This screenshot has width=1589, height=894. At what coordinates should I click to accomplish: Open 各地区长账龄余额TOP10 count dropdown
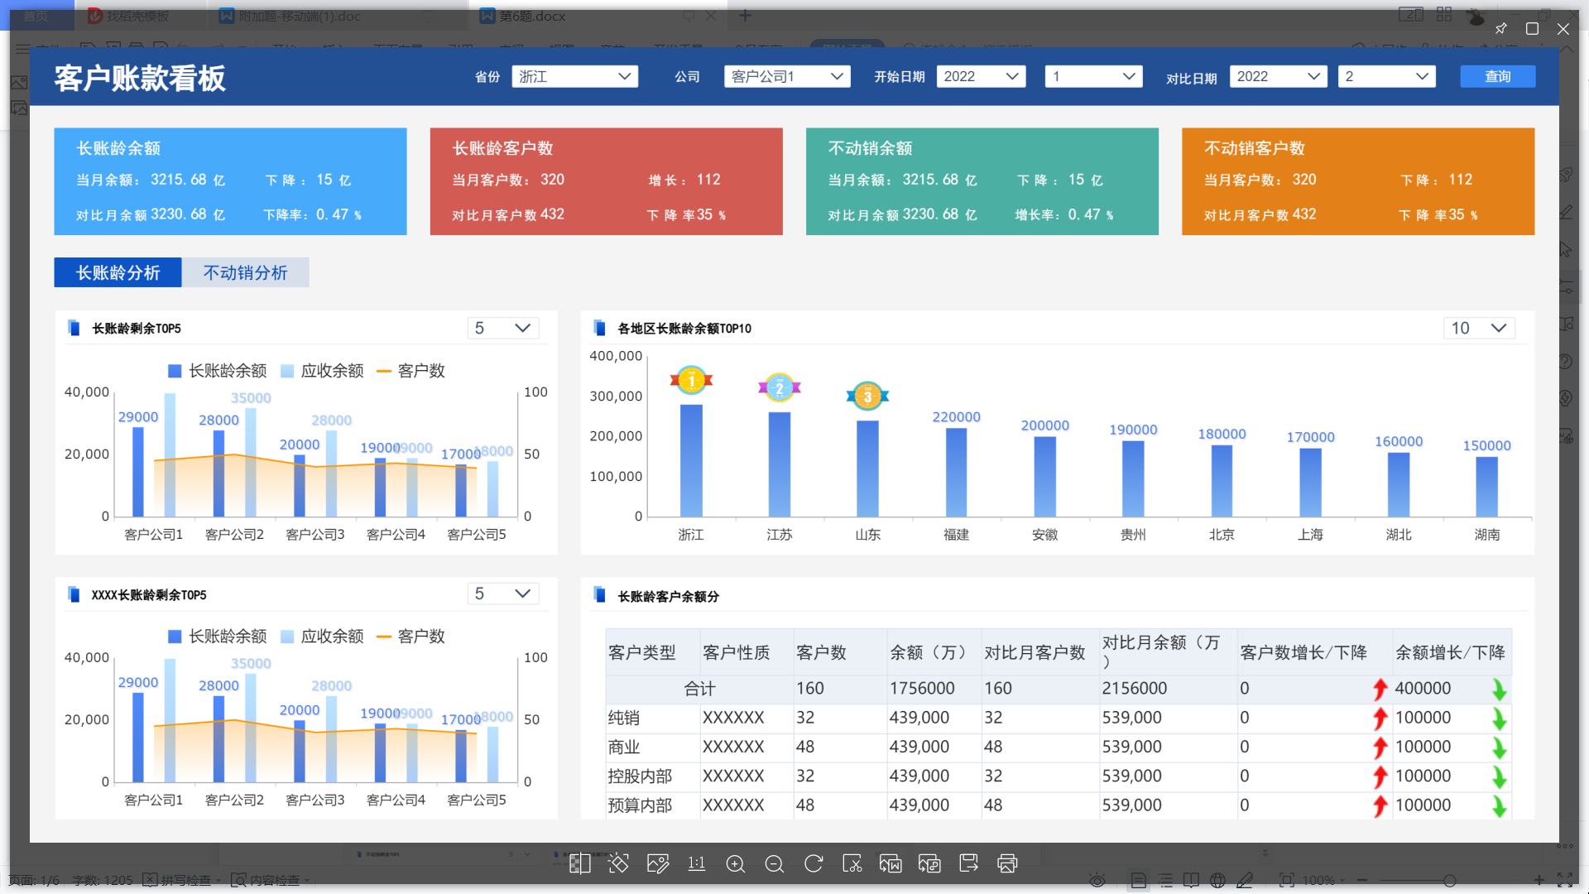pyautogui.click(x=1479, y=328)
